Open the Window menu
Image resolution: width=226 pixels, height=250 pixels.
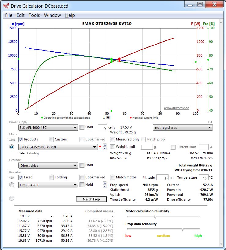(52, 15)
